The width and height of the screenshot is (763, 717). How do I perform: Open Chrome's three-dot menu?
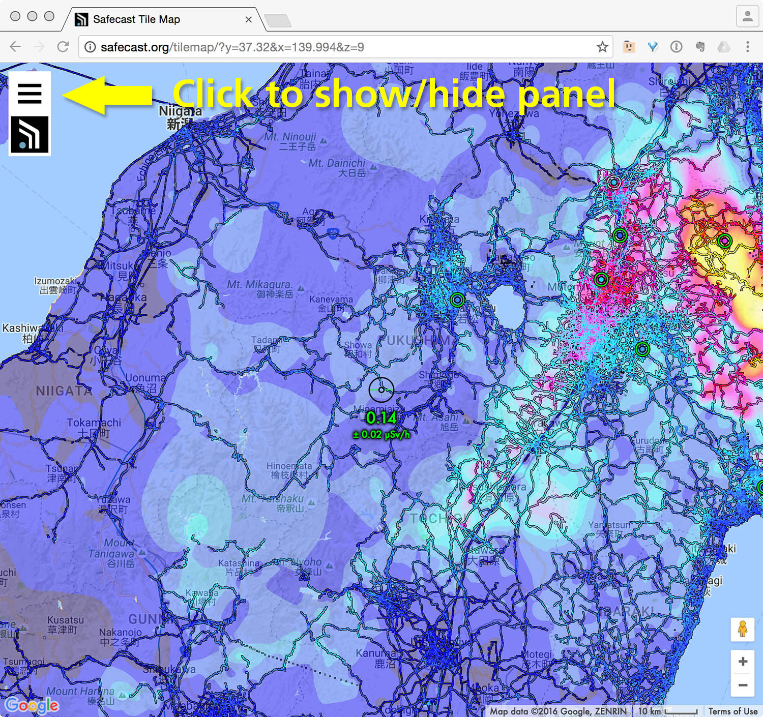pos(747,47)
